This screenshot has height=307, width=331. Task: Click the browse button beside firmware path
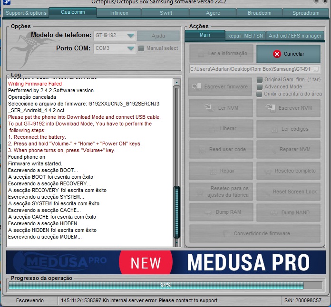coord(316,69)
